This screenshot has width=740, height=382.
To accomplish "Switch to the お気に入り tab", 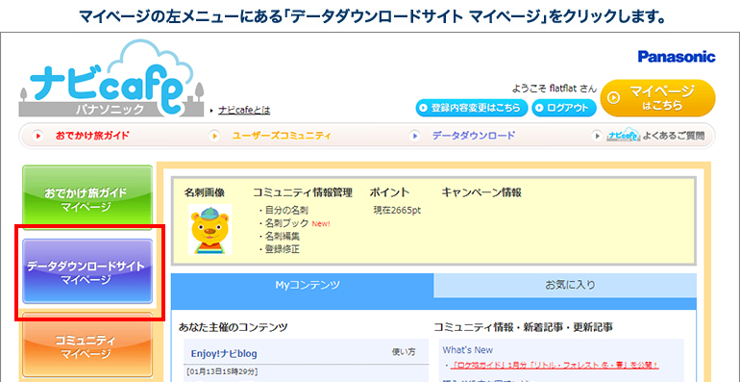I will click(x=565, y=285).
